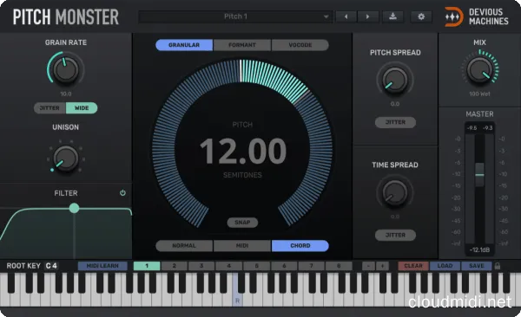
Task: Click the Devious Machines logo
Action: tap(477, 16)
